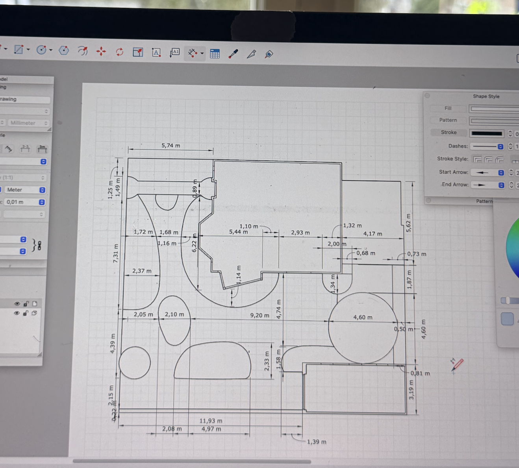The height and width of the screenshot is (468, 519).
Task: Select the paint fill tool at toolbar end
Action: (269, 54)
